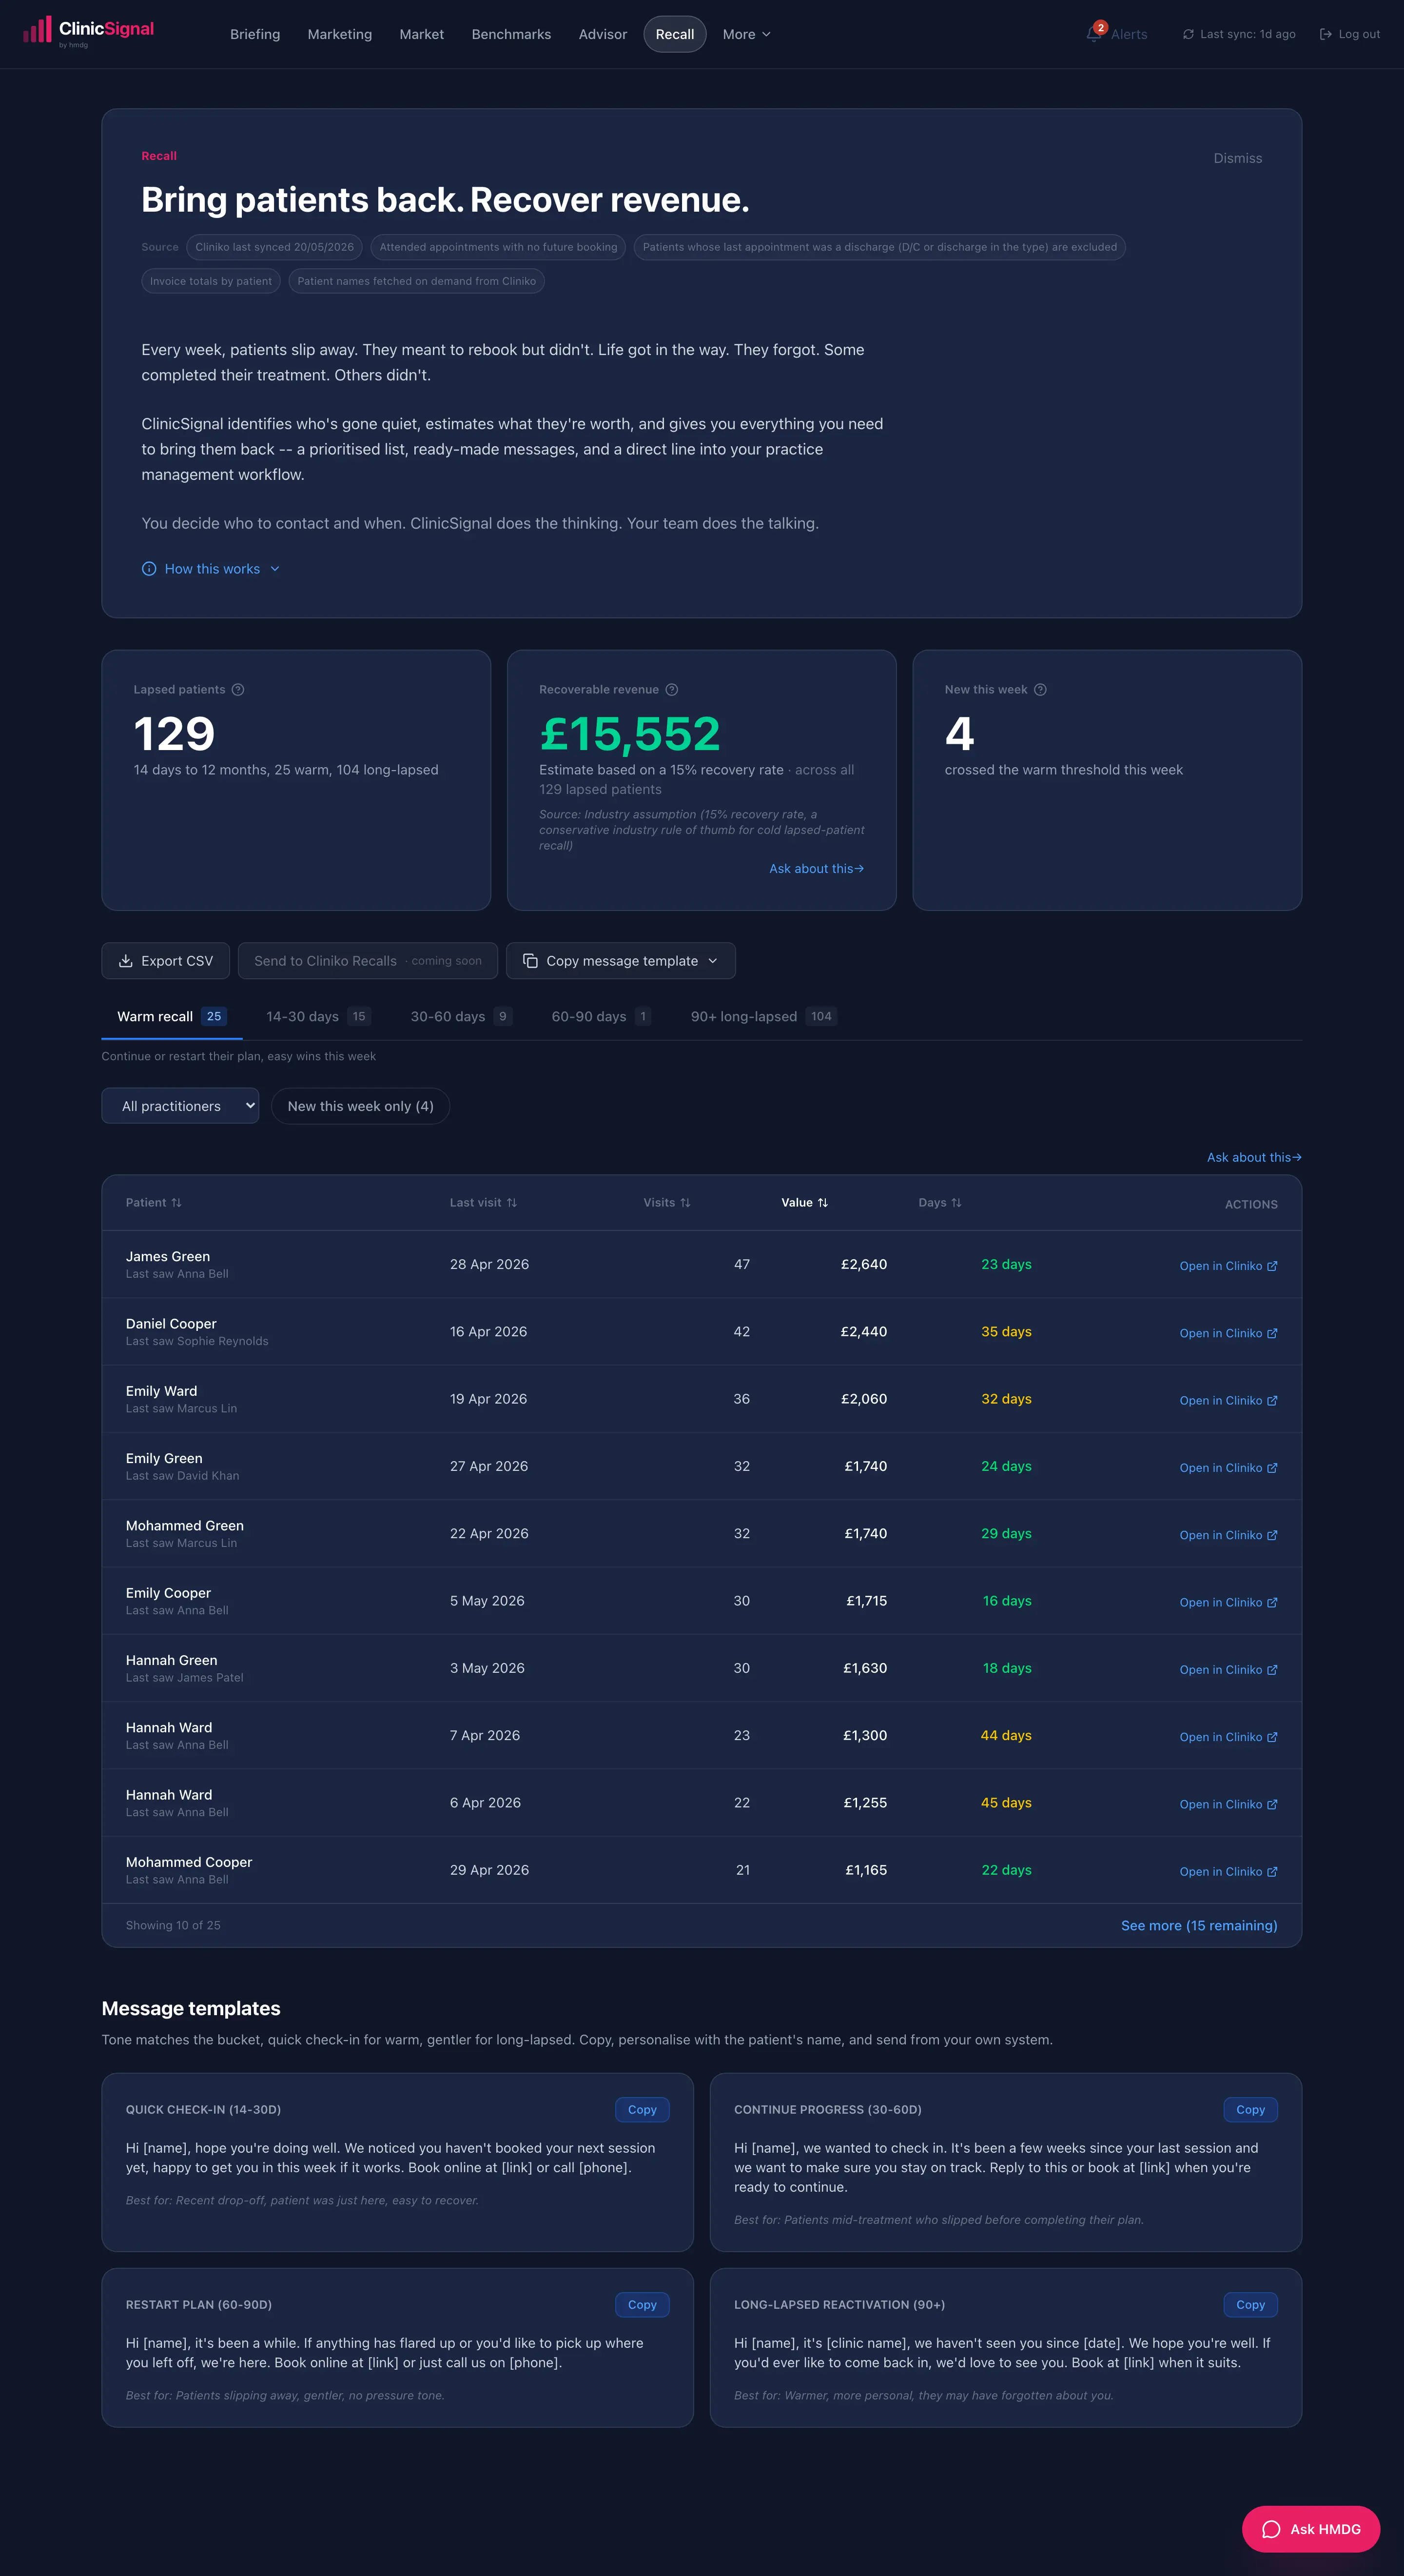
Task: Click the Invoice totals by patient chip
Action: [x=211, y=281]
